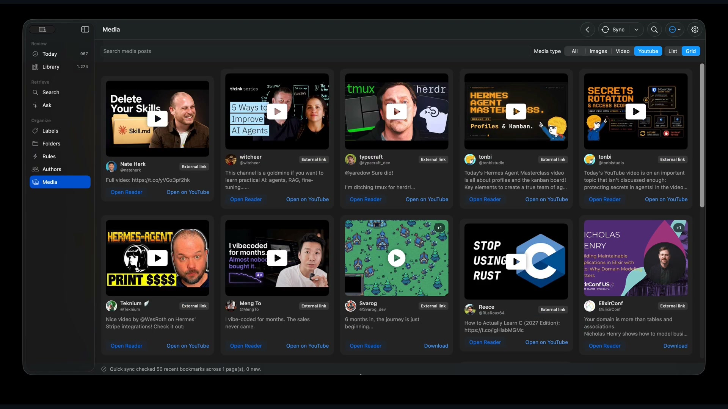
Task: Open Labels in the sidebar
Action: coord(60,131)
